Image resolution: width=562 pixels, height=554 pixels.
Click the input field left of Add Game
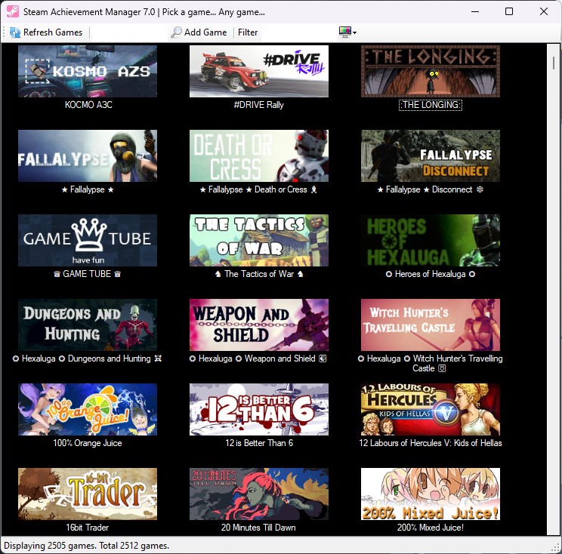point(128,32)
